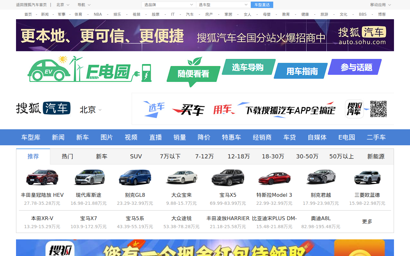Click the 参与话题 button
Screen dimensions: 410x256
tap(355, 67)
